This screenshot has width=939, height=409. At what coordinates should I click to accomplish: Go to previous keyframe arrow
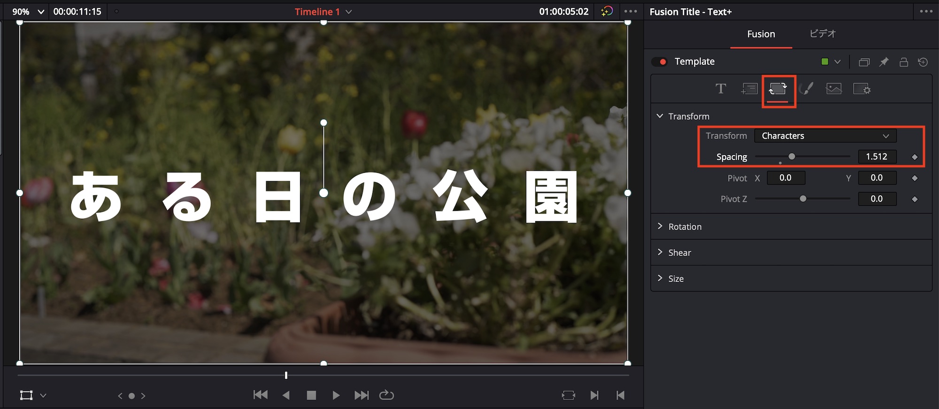coord(120,396)
